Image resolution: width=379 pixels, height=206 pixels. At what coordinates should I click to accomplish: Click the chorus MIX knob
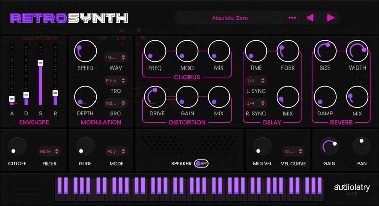click(219, 51)
